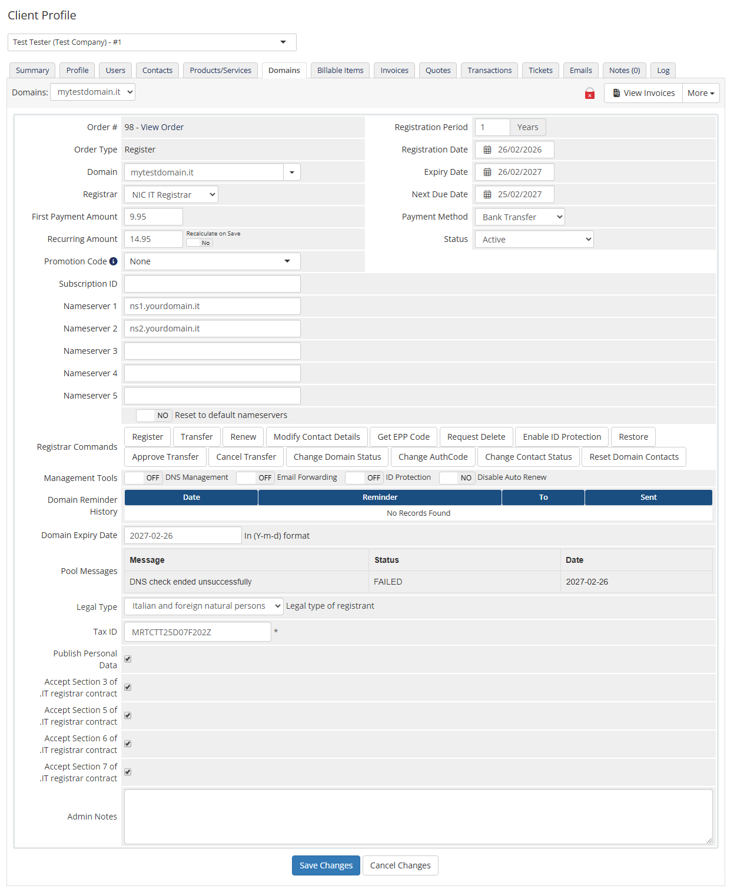Click the View Invoices invoice icon
This screenshot has height=889, width=734.
click(617, 92)
